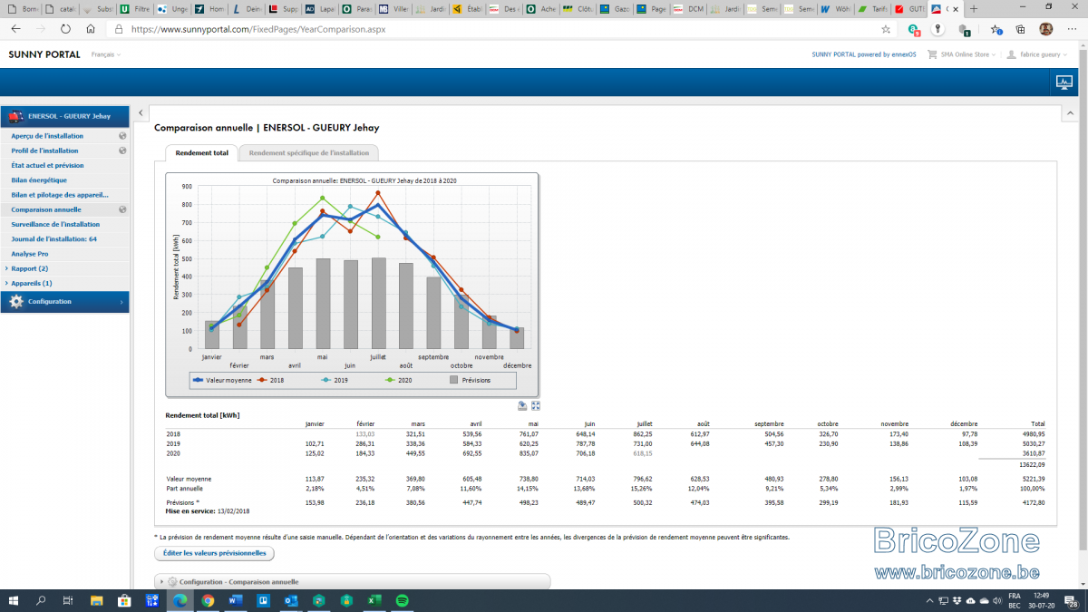This screenshot has height=612, width=1088.
Task: Select the Rendement total tab
Action: pos(201,153)
